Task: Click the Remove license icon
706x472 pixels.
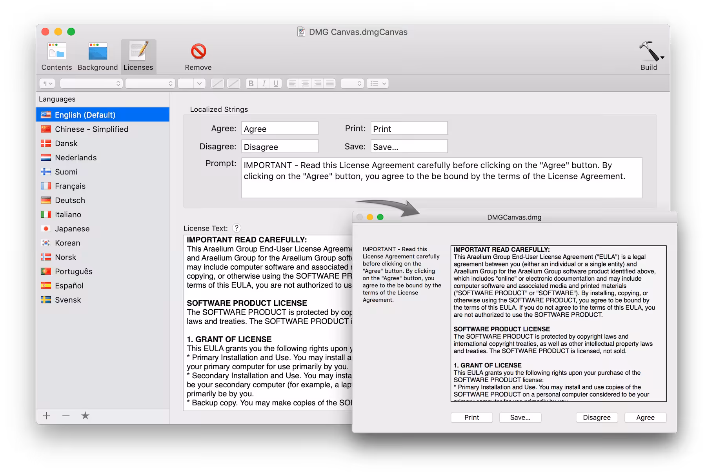Action: pos(198,57)
